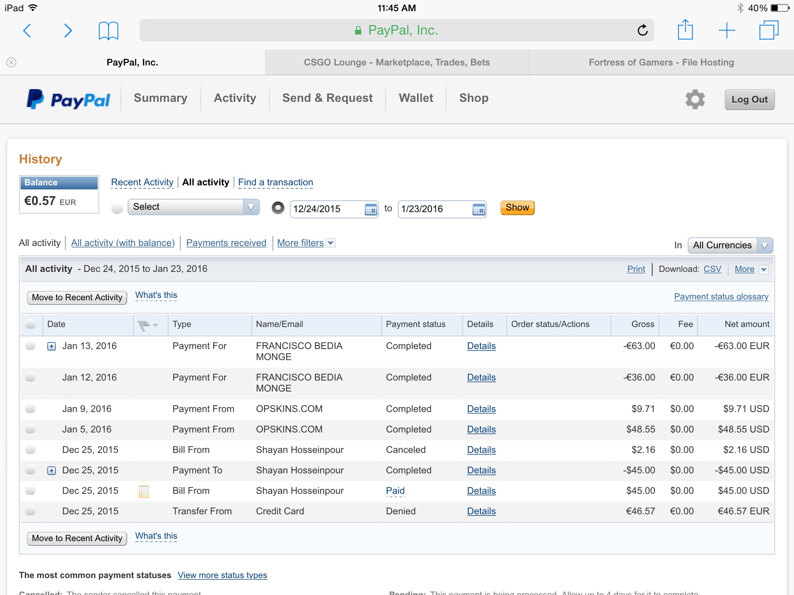Select the preset period radio button
This screenshot has width=794, height=595.
(x=117, y=208)
